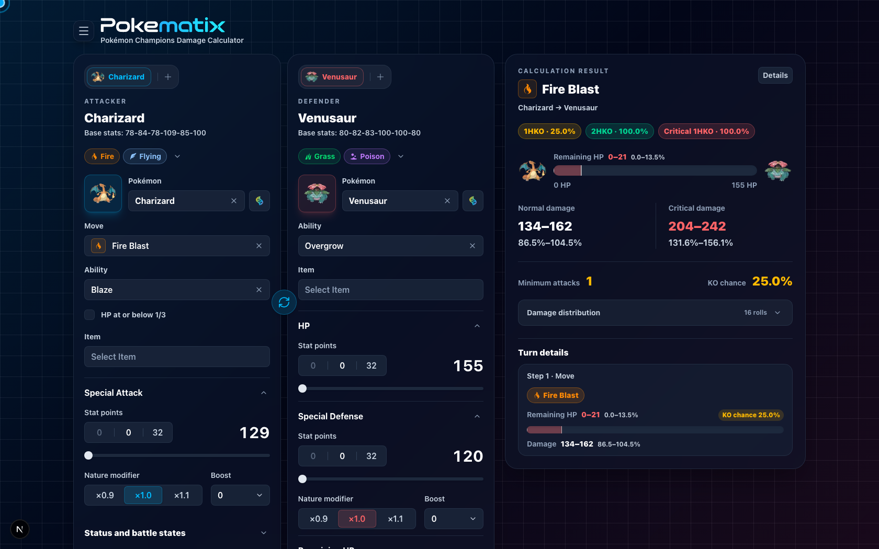
Task: Adjust the Special Attack stat points slider
Action: (x=177, y=455)
